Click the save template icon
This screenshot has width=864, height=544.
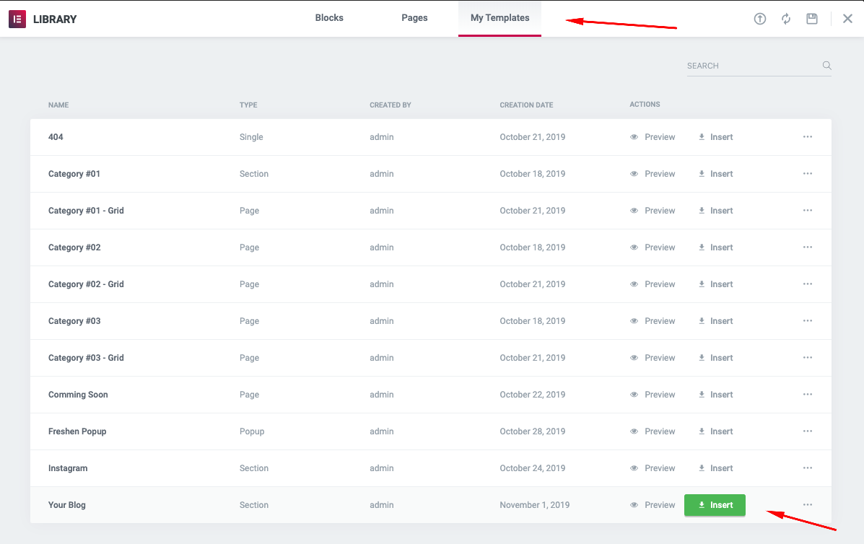812,19
